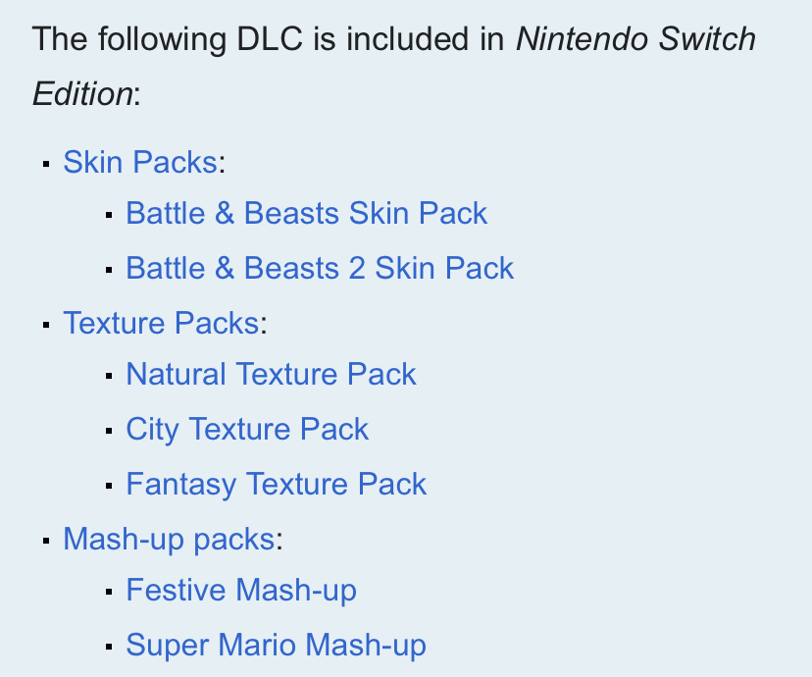812x677 pixels.
Task: Open the Skin Packs link
Action: pyautogui.click(x=139, y=162)
